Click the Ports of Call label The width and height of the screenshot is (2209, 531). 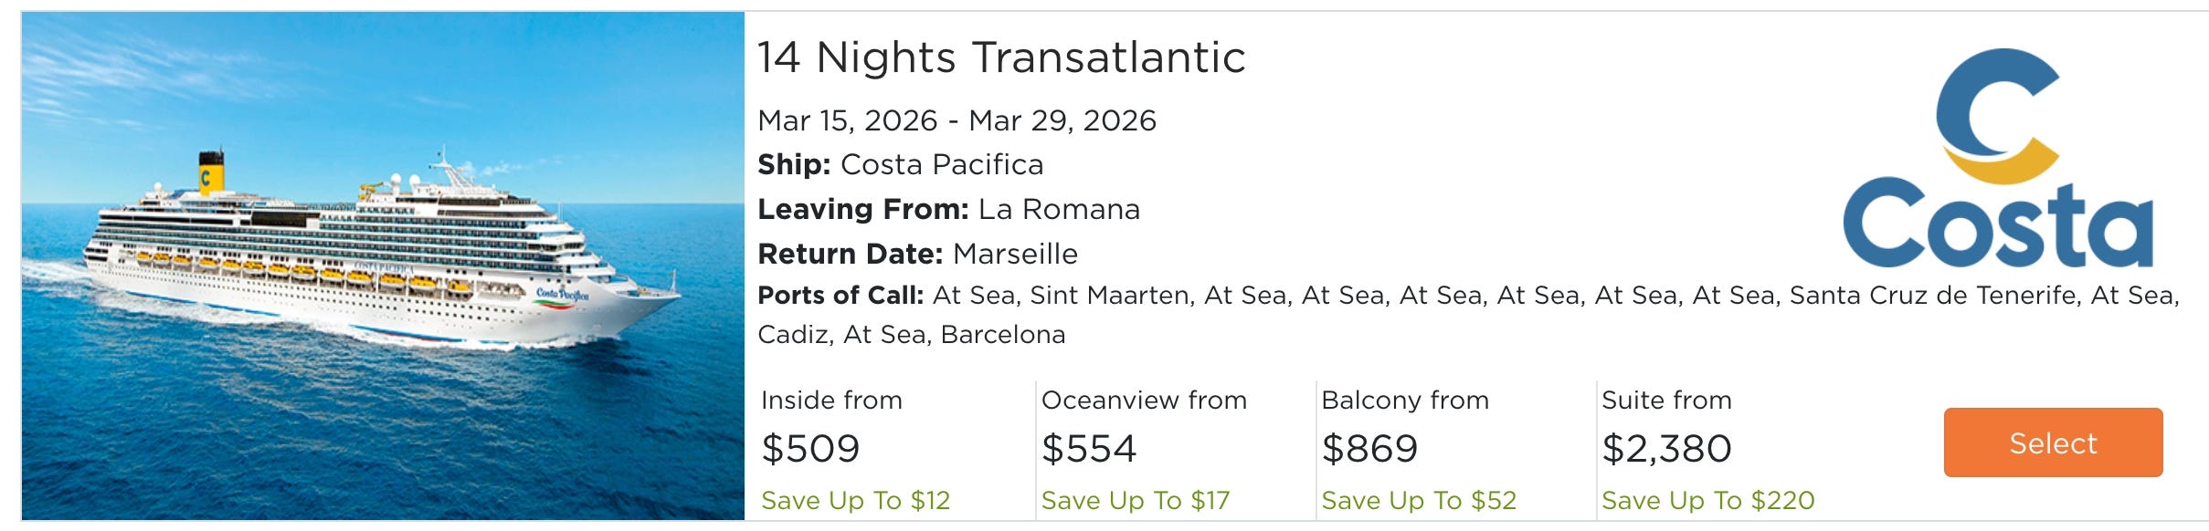[840, 296]
